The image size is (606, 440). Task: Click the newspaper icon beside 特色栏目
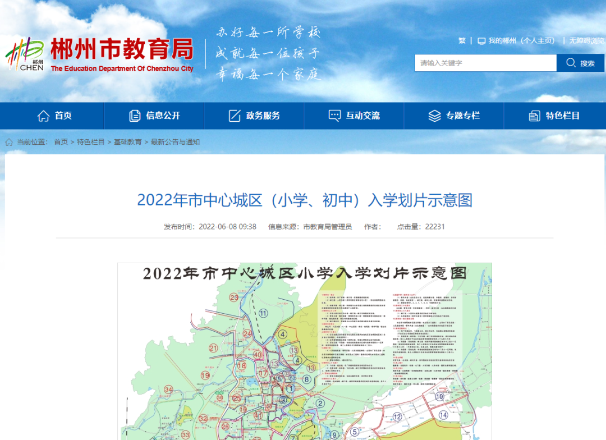tap(534, 116)
